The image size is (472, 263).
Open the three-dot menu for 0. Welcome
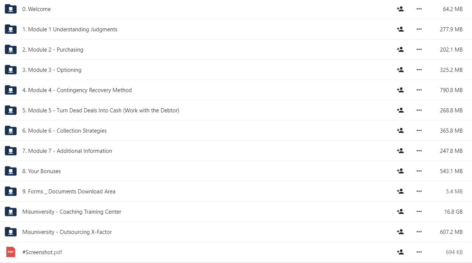pos(419,9)
